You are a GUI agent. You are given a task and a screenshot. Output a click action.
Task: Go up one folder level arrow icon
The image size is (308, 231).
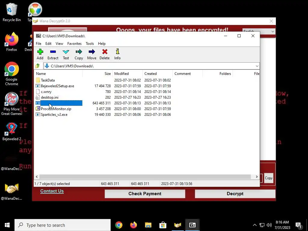(x=38, y=66)
